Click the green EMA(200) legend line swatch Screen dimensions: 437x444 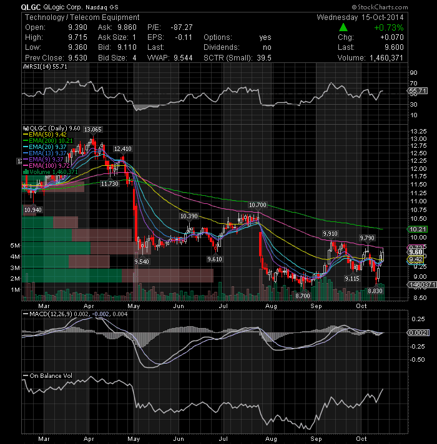pyautogui.click(x=26, y=141)
